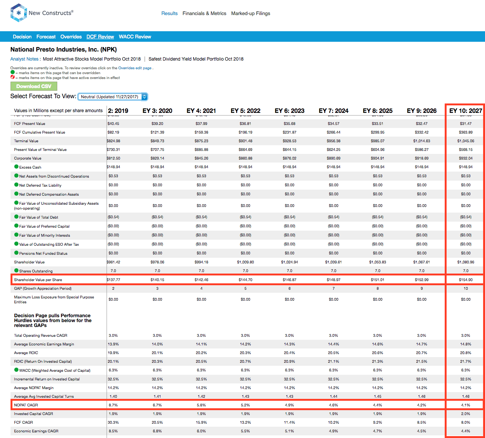Open the Overrides edit page link
This screenshot has height=438, width=485.
pyautogui.click(x=135, y=68)
